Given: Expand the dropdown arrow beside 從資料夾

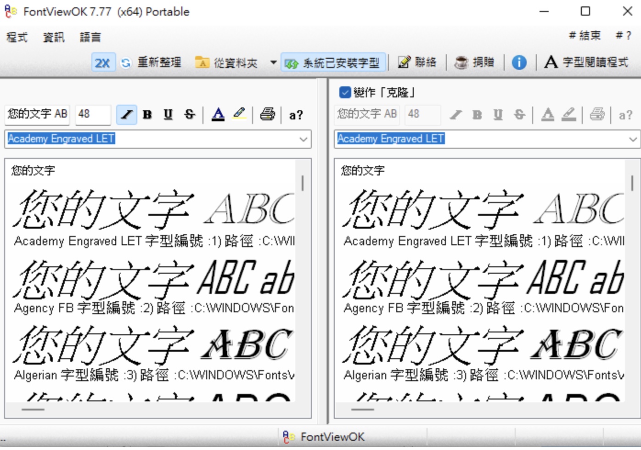Looking at the screenshot, I should pos(273,62).
